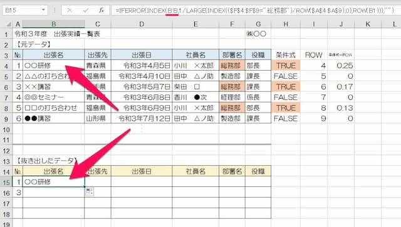Viewport: 401px width, 227px height.
Task: Click the value 0.25 in column J
Action: coord(341,66)
